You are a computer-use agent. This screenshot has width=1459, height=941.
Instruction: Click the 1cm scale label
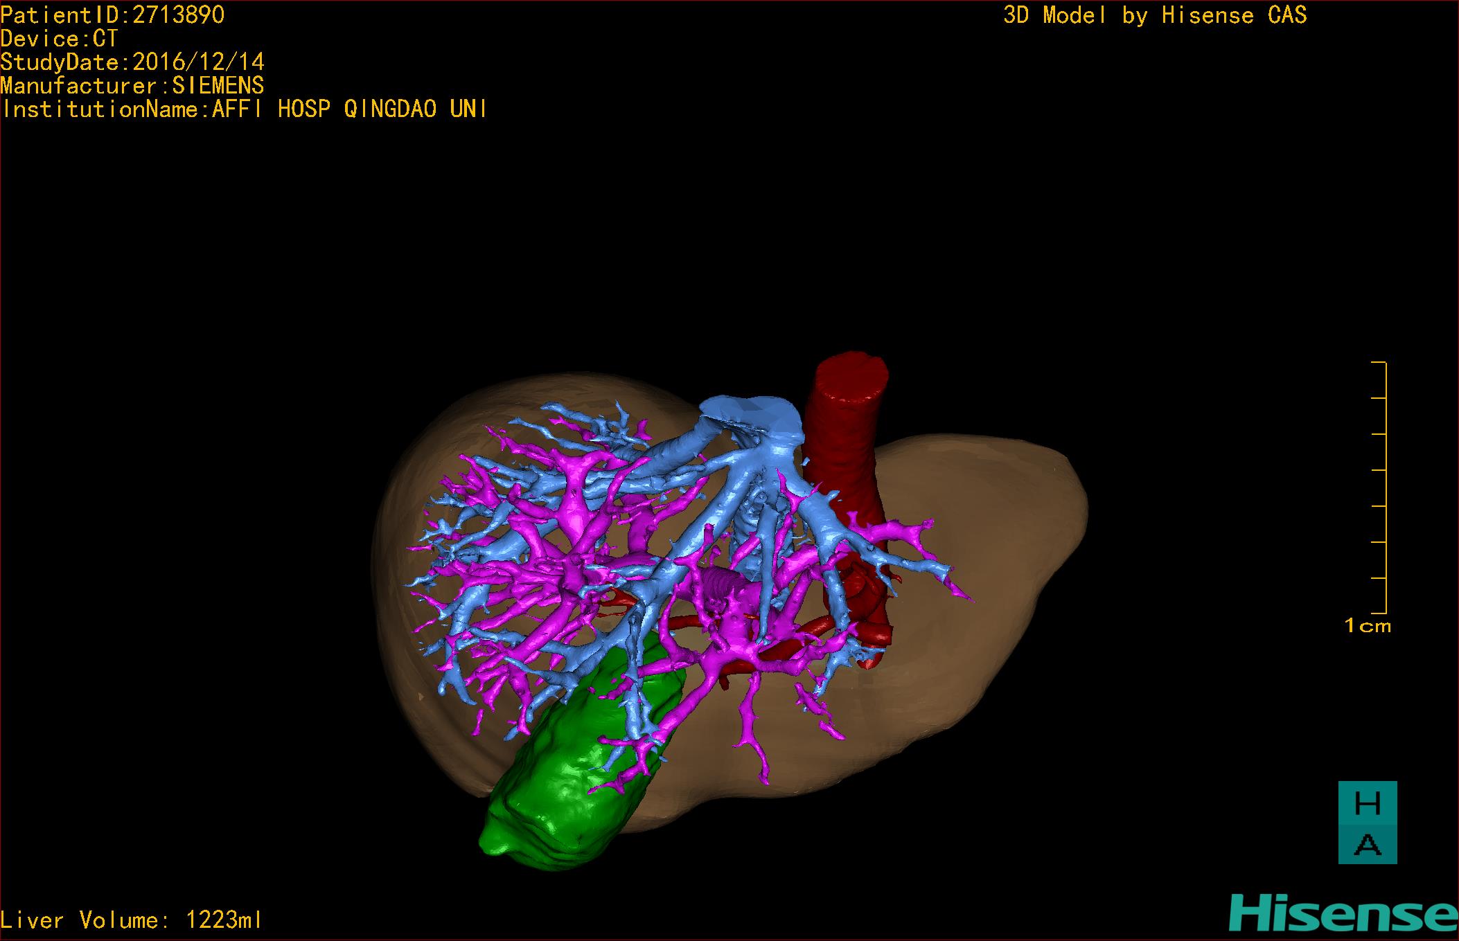tap(1367, 626)
